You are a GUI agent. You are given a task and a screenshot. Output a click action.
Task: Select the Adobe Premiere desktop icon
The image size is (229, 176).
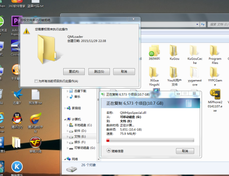[15, 26]
